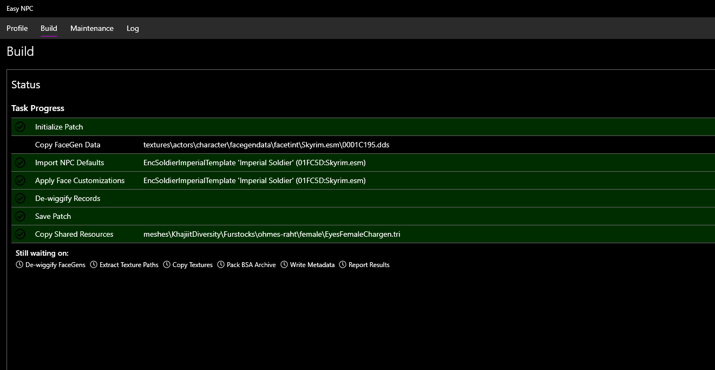Screen dimensions: 715x370
Task: Click the clock icon beside Extract Texture Paths
Action: 94,265
